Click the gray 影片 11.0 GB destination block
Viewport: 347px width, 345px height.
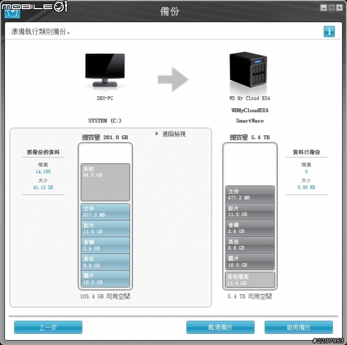click(x=250, y=211)
